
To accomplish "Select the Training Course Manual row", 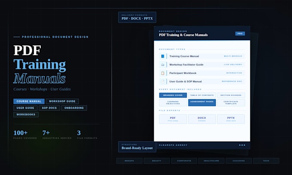I will (202, 56).
